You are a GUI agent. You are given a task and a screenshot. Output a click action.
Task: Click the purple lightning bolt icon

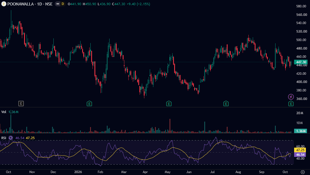pyautogui.click(x=291, y=97)
